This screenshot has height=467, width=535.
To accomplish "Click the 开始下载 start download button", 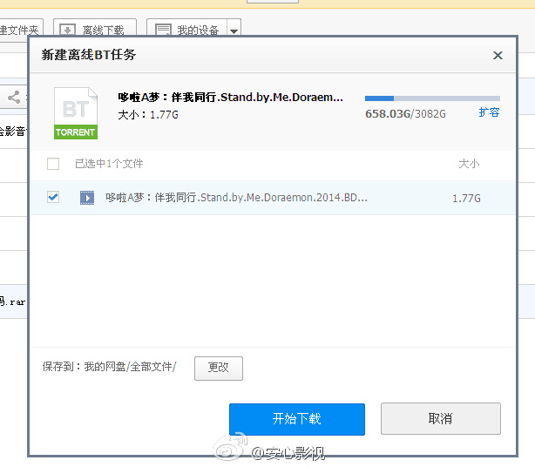I will tap(297, 419).
